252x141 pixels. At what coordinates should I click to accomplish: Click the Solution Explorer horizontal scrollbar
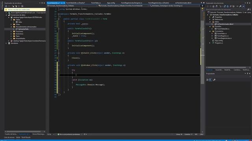point(227,67)
